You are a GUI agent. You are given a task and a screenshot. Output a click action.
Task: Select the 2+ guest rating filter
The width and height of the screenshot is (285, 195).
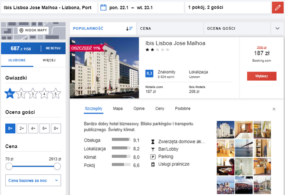21,128
